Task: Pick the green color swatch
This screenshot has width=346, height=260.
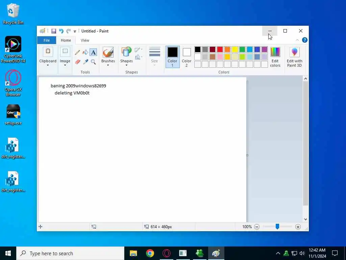Action: (242, 49)
